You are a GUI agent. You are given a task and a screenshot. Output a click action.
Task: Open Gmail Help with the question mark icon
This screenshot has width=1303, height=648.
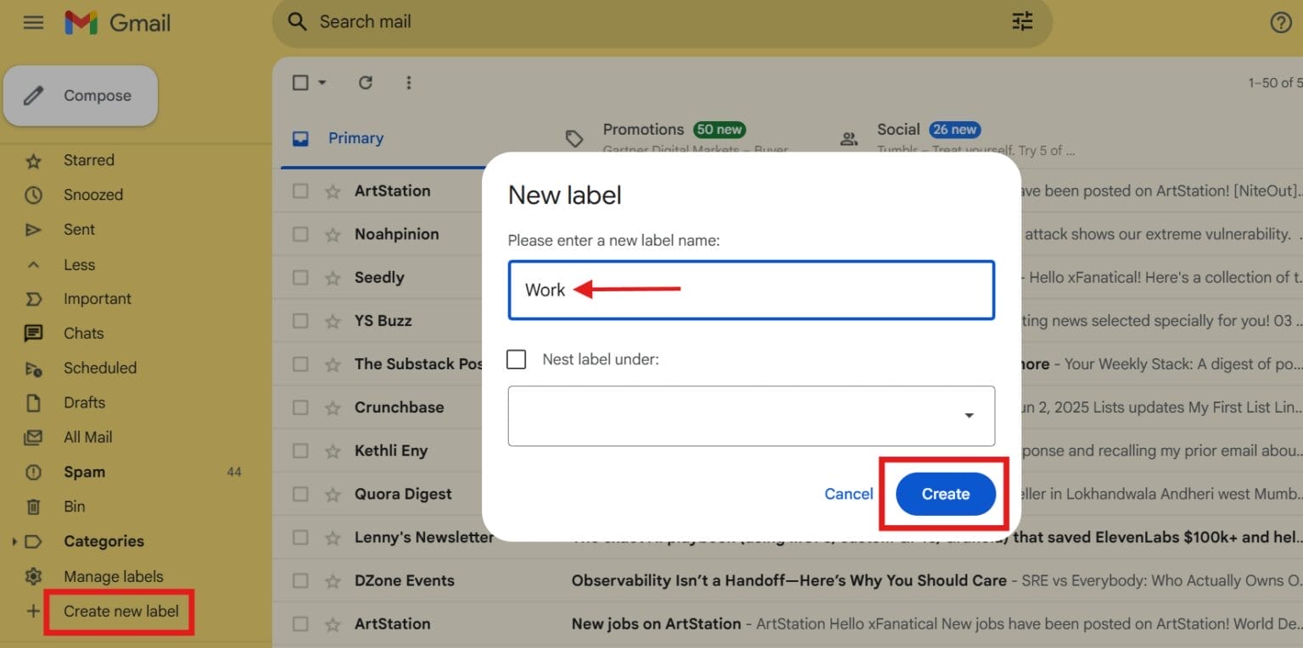1280,22
